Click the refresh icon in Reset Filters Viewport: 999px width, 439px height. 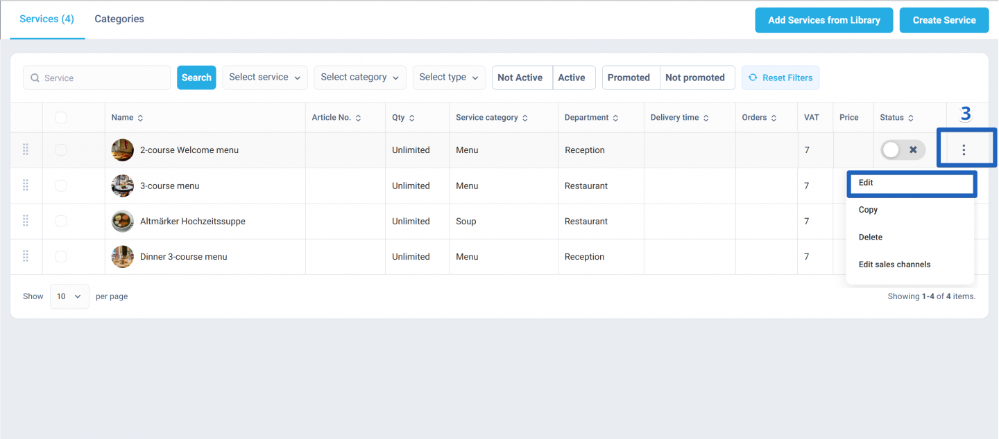tap(753, 78)
